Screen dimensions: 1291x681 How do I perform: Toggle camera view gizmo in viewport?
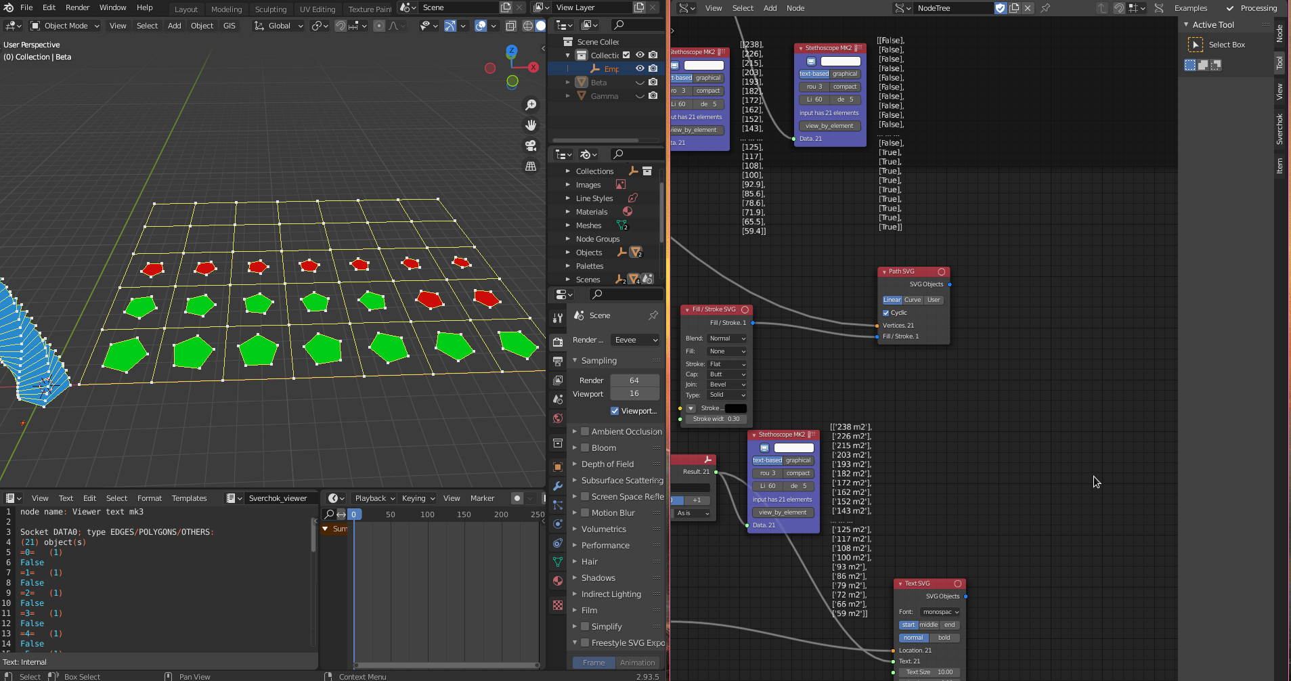(531, 146)
